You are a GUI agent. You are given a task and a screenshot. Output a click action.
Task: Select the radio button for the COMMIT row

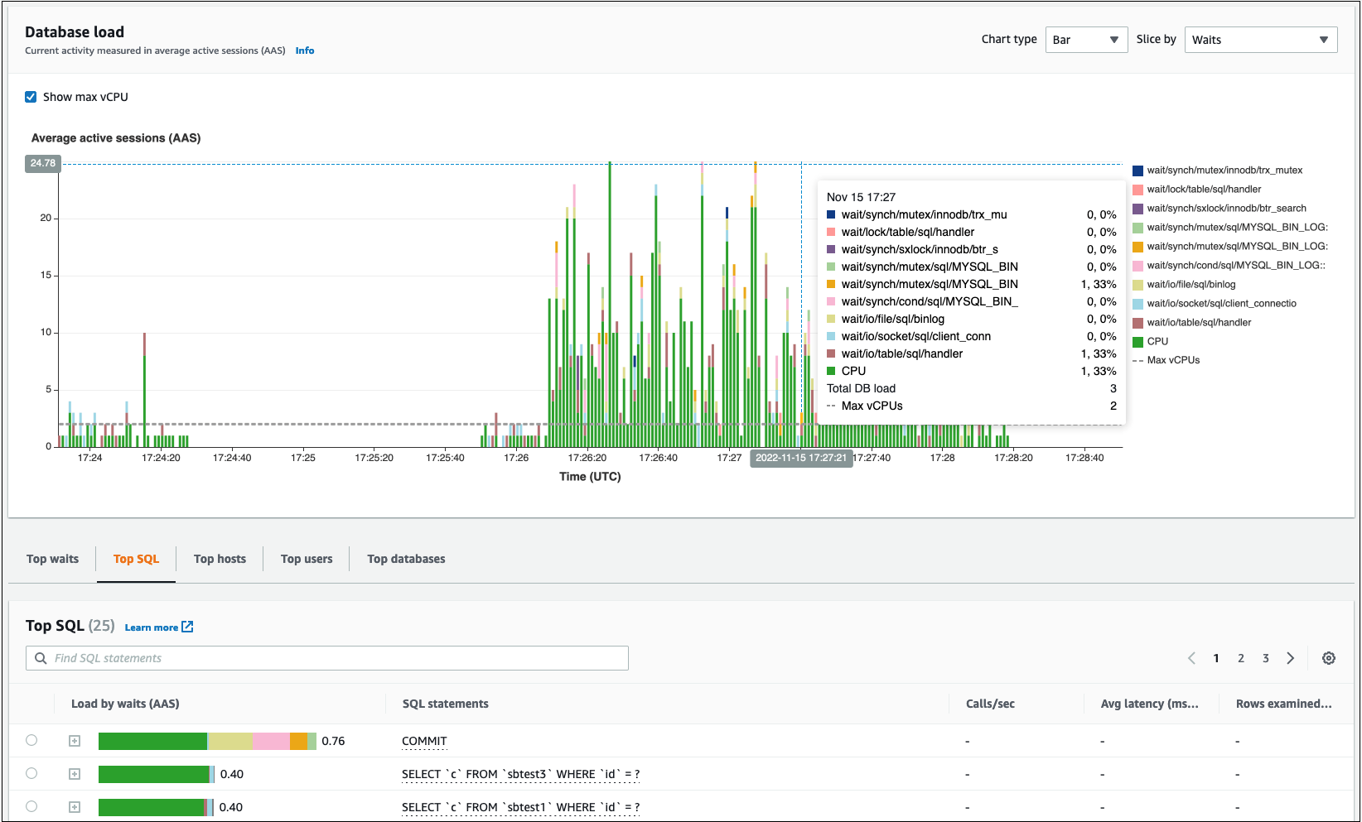pos(31,740)
